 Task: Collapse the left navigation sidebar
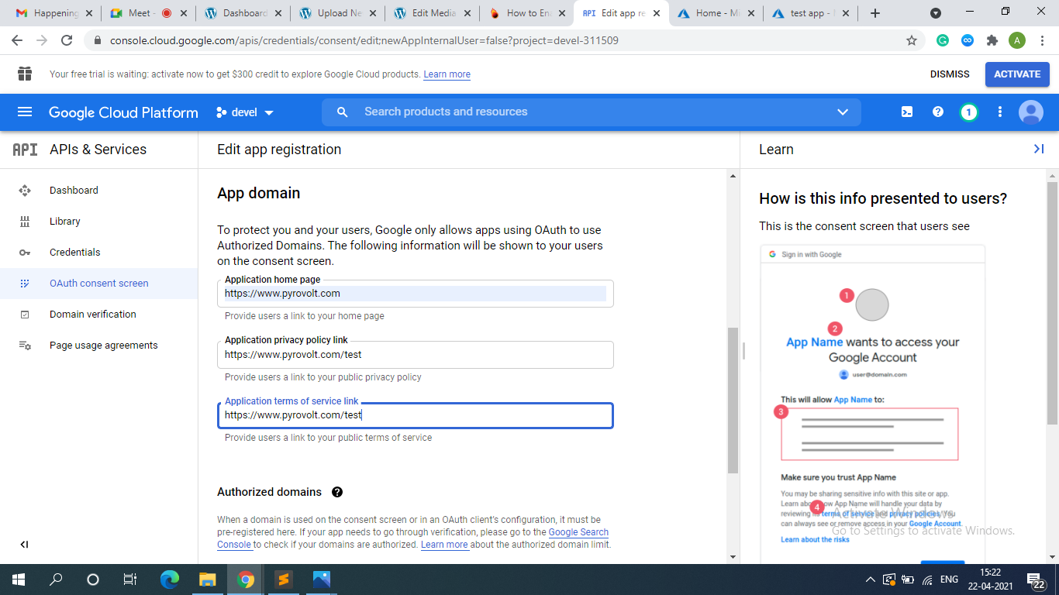(24, 545)
